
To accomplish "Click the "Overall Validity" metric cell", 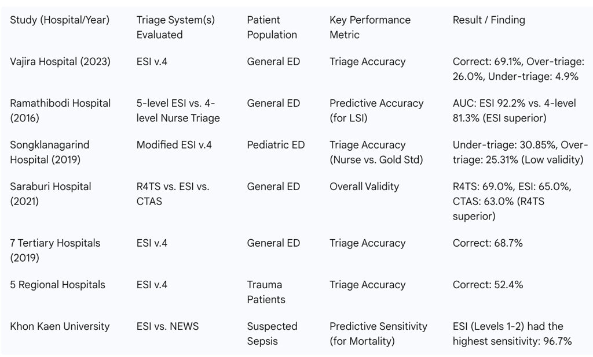I will [x=364, y=187].
